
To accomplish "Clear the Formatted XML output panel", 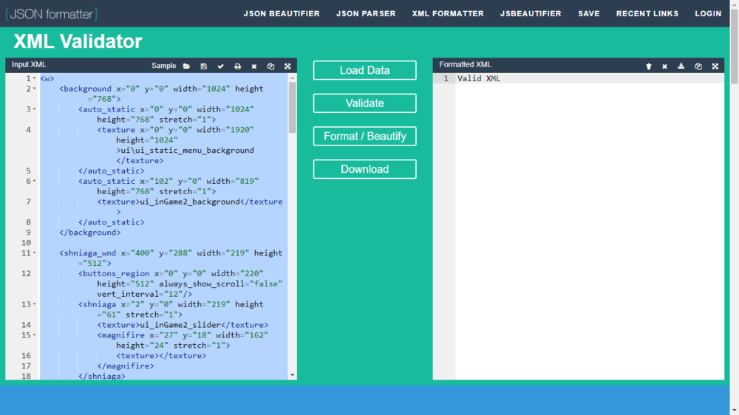I will 664,66.
